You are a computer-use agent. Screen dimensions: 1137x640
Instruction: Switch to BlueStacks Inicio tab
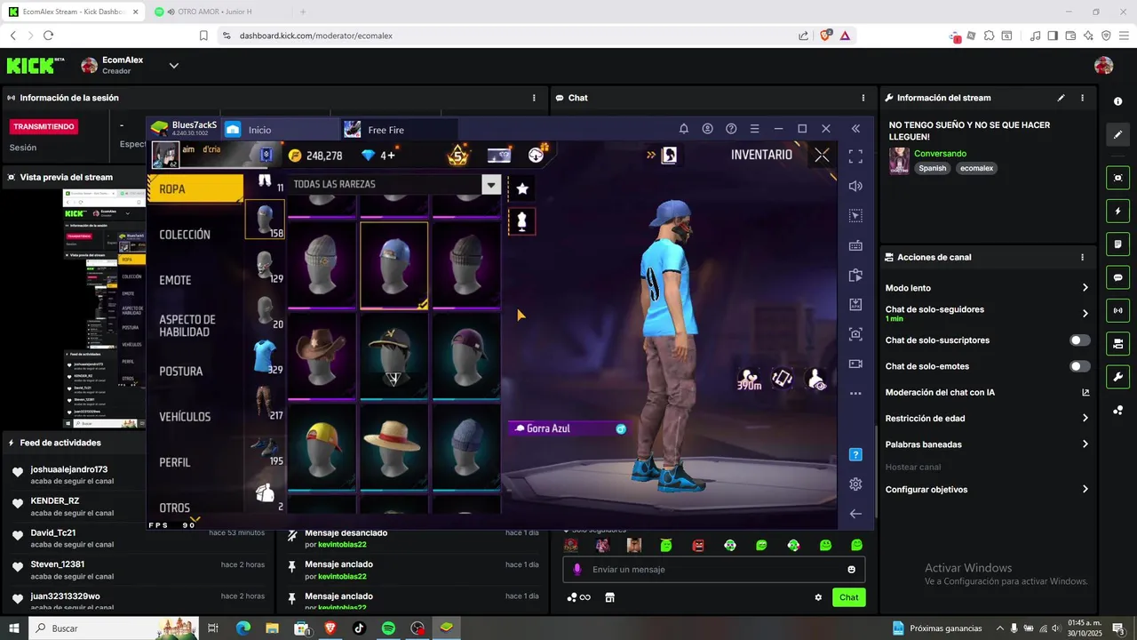pos(280,130)
